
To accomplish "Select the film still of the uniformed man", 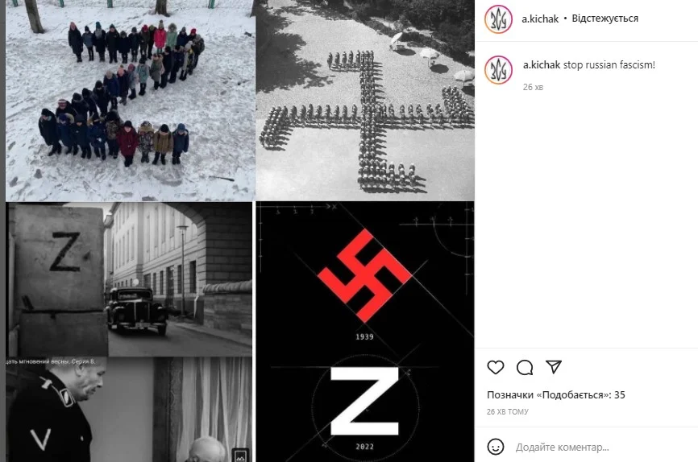I will (129, 410).
